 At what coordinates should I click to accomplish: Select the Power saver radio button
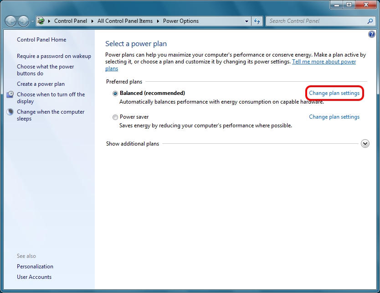(x=115, y=117)
